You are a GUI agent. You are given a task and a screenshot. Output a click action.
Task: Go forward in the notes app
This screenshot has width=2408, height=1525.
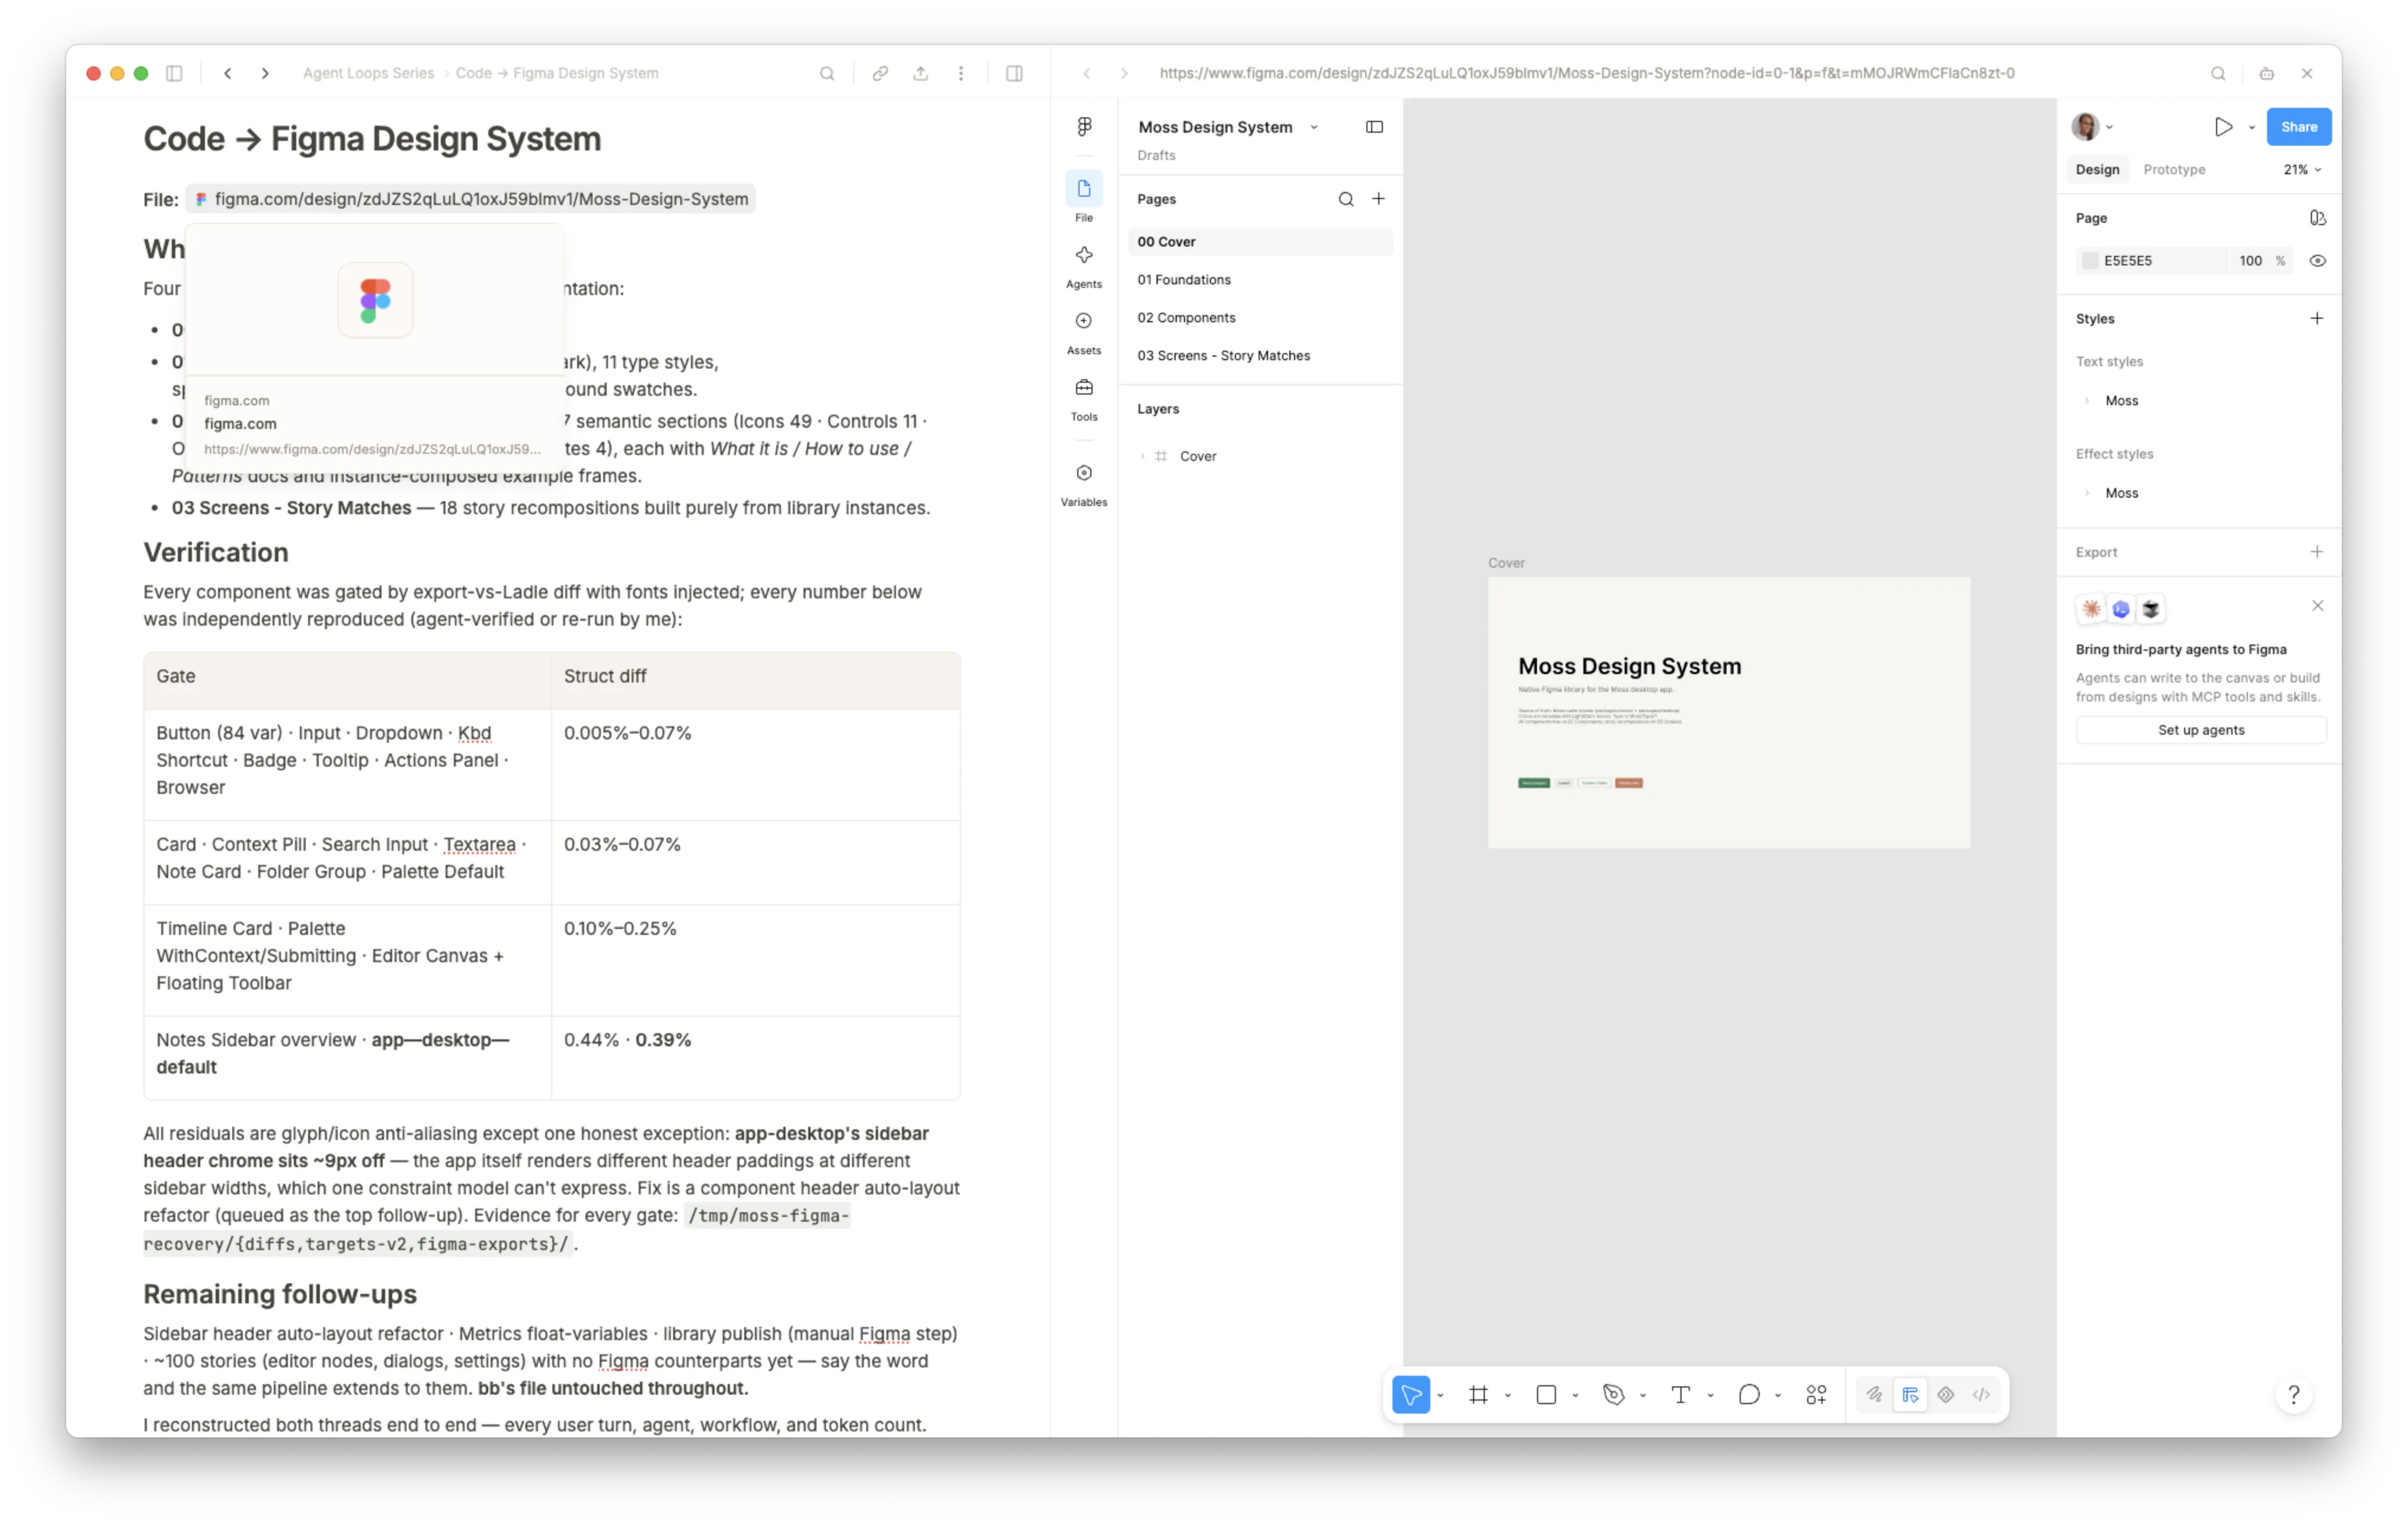(x=265, y=73)
